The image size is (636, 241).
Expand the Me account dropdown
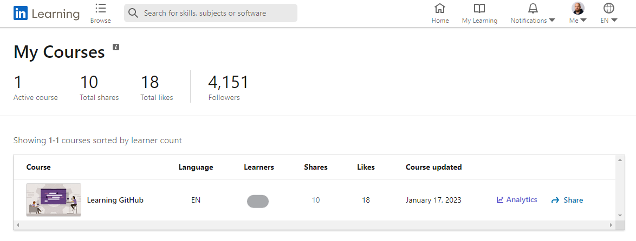(583, 21)
